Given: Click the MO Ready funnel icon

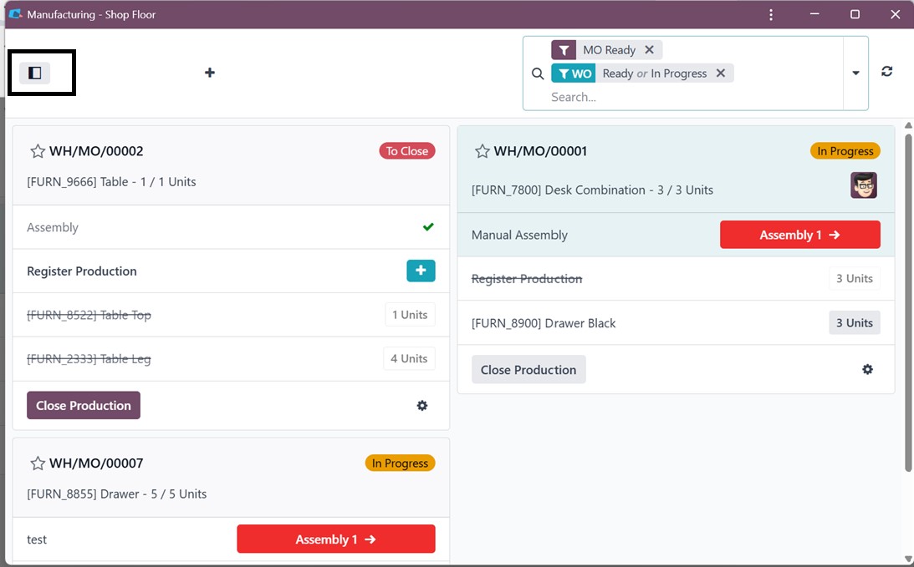Looking at the screenshot, I should pos(564,50).
